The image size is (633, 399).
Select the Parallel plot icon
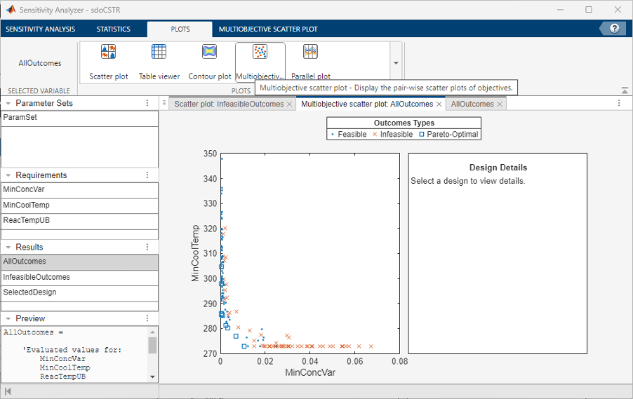[x=310, y=60]
